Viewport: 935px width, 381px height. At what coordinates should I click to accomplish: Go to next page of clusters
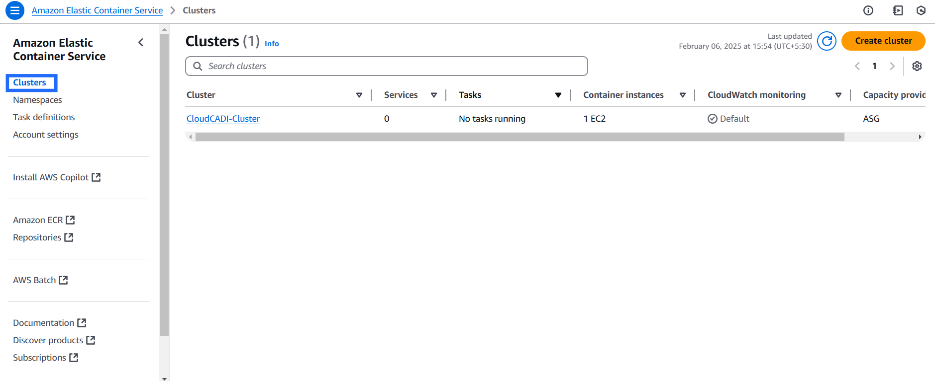(x=892, y=66)
